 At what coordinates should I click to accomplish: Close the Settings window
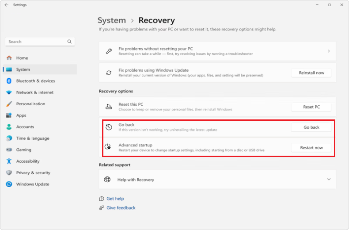341,5
